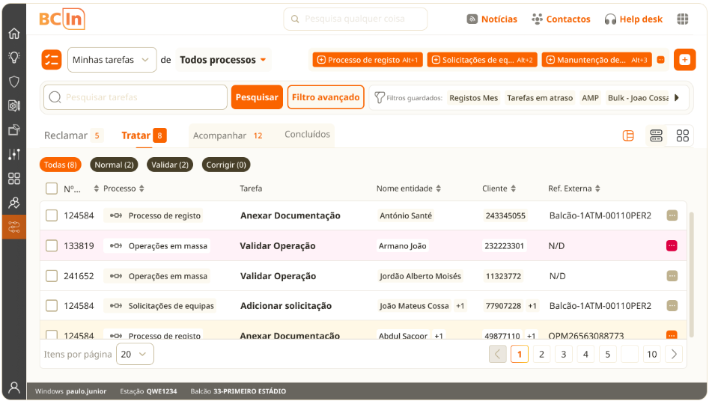Focus the Pesquisar tarefas search field
Screen dimensions: 709x401
[136, 97]
